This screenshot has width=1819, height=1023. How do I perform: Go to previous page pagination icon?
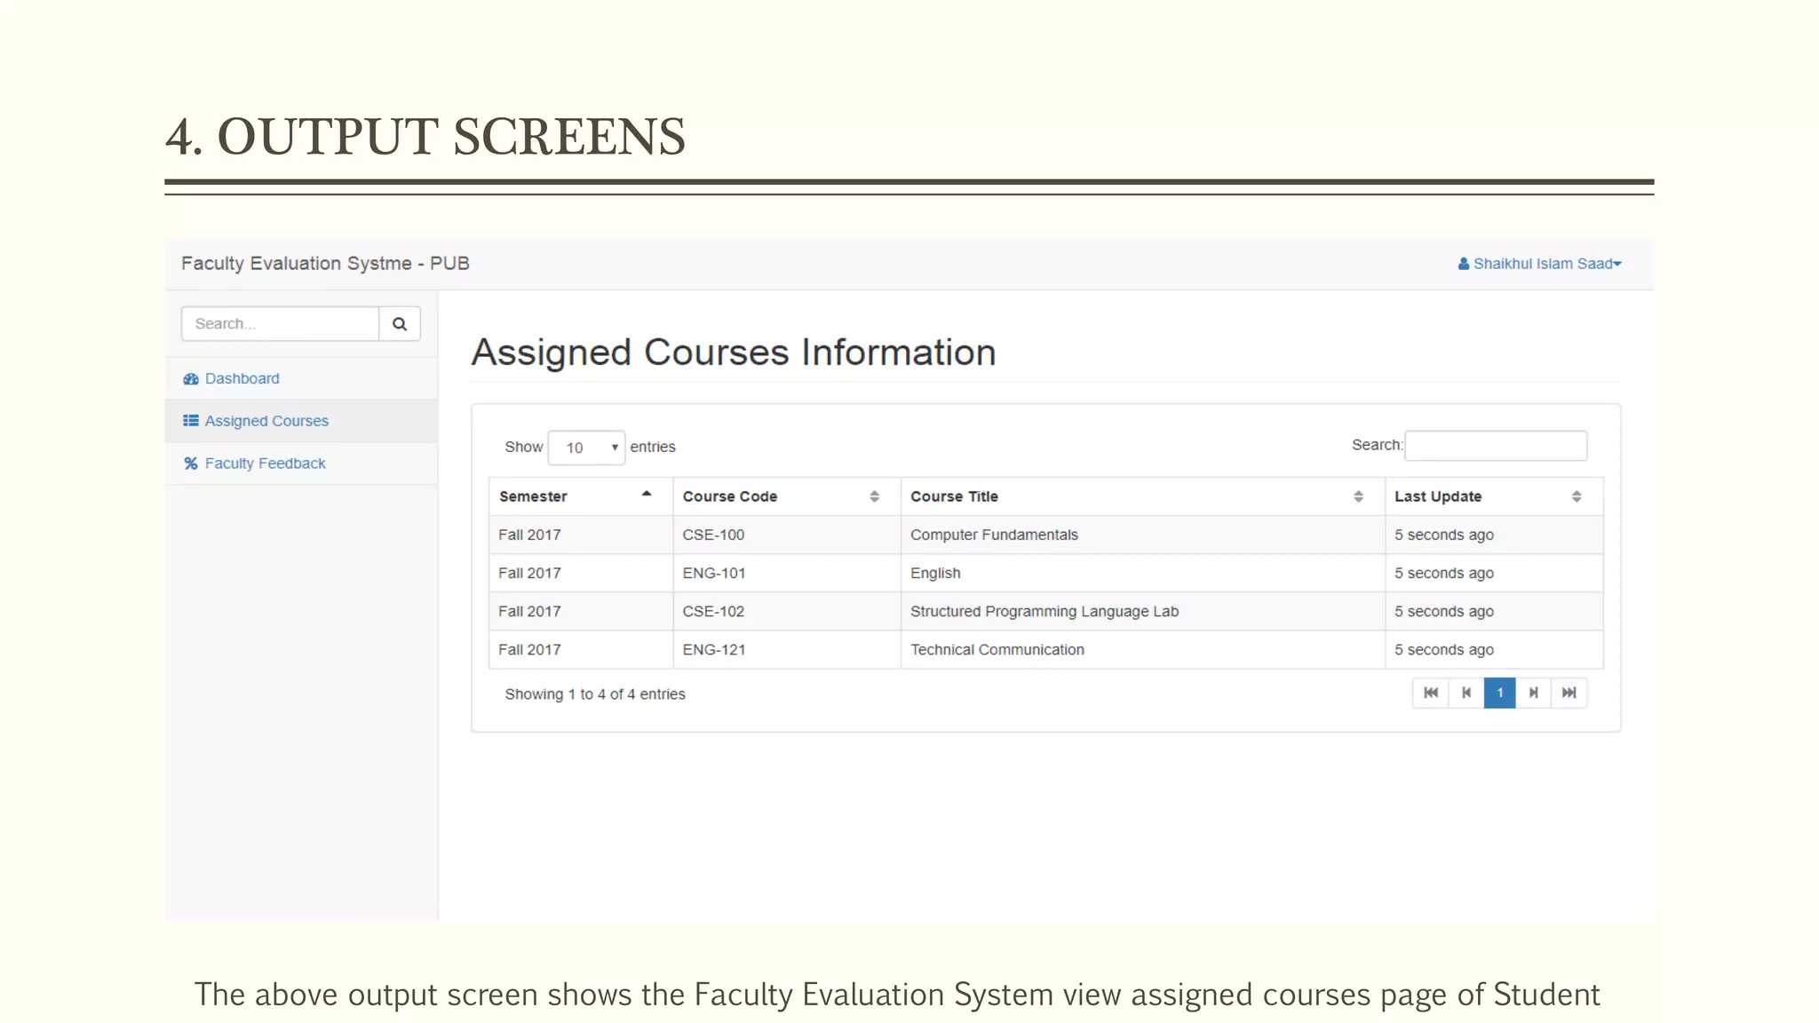(1466, 694)
